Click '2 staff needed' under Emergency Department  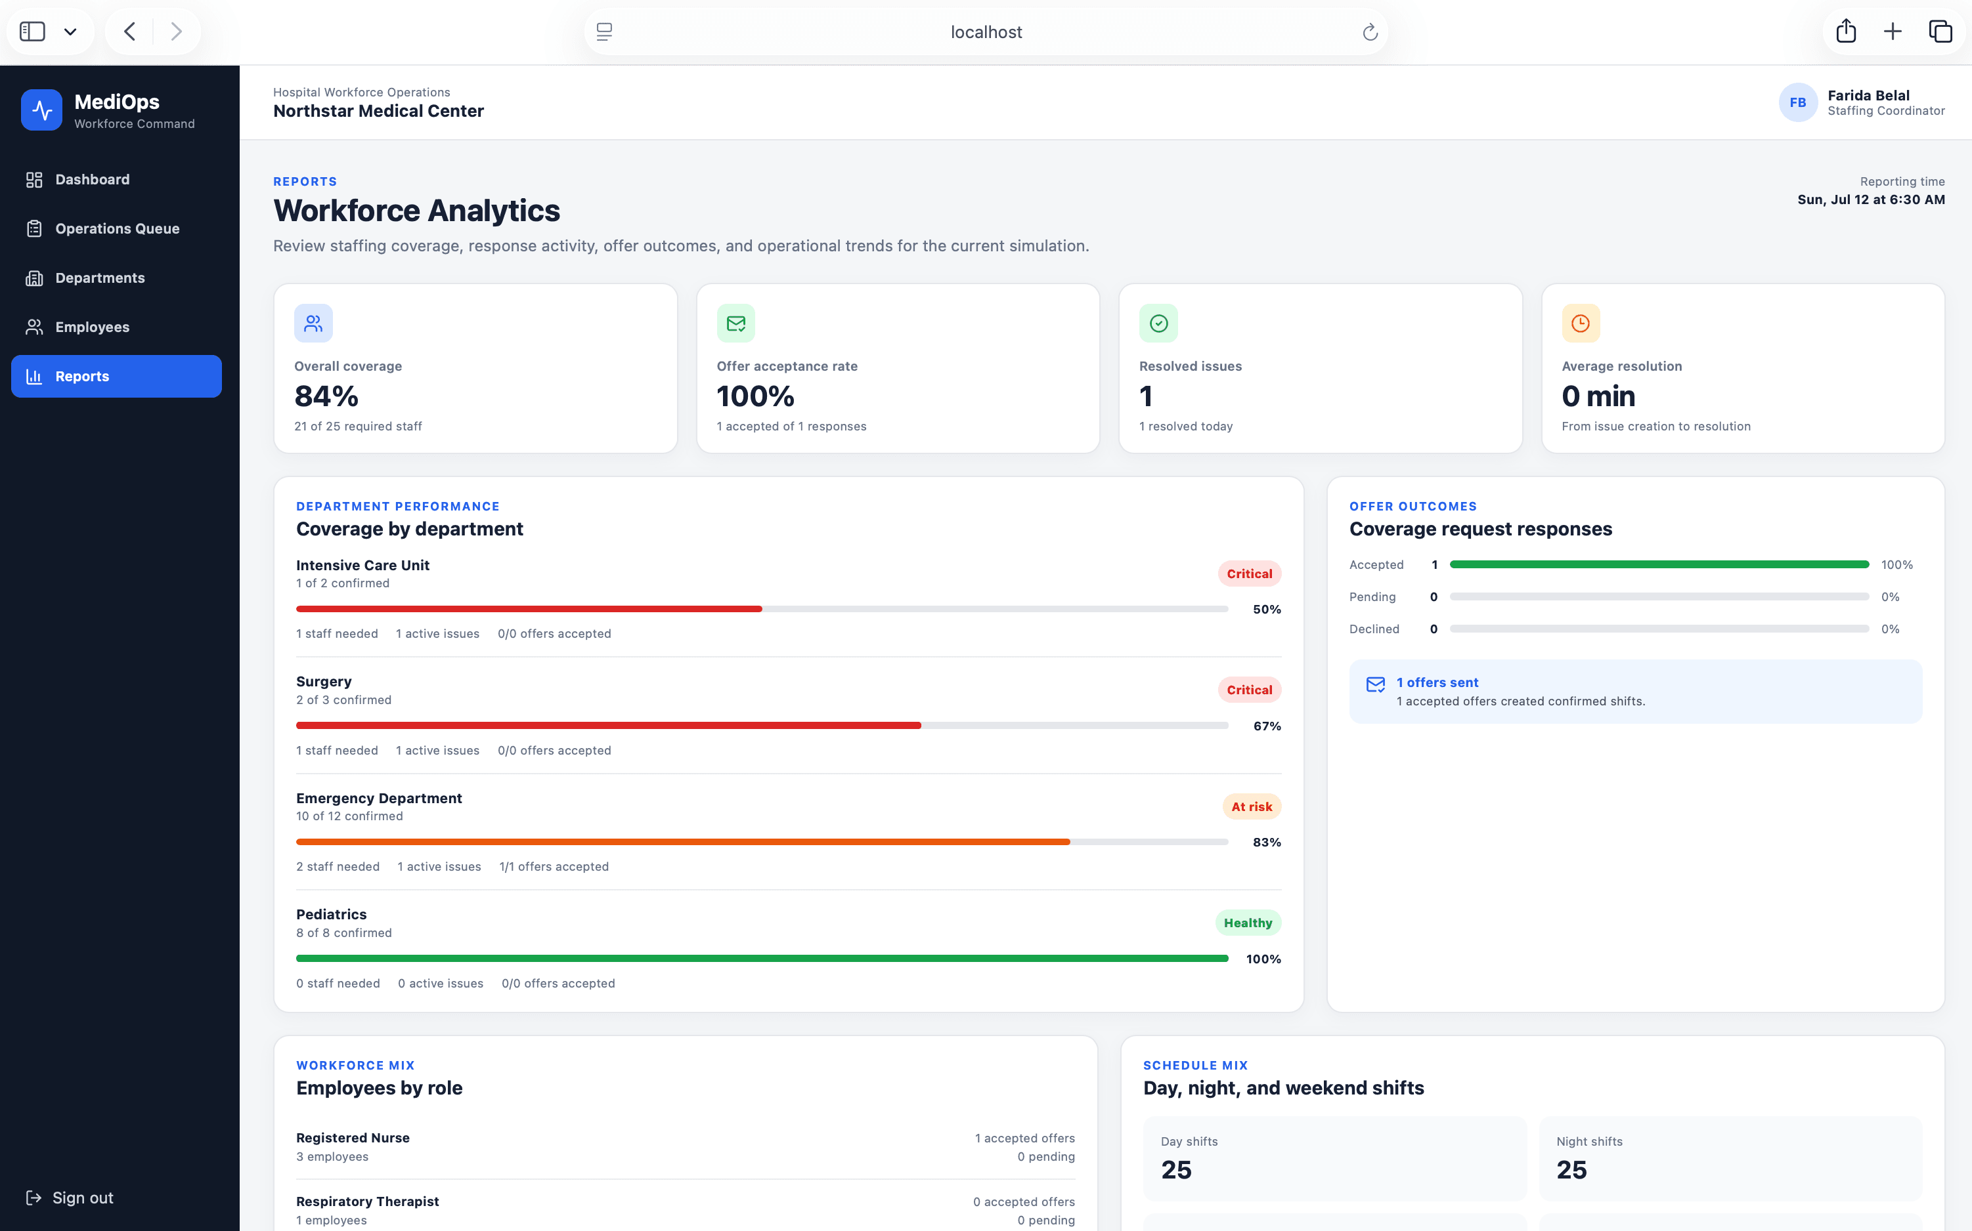[x=338, y=866]
